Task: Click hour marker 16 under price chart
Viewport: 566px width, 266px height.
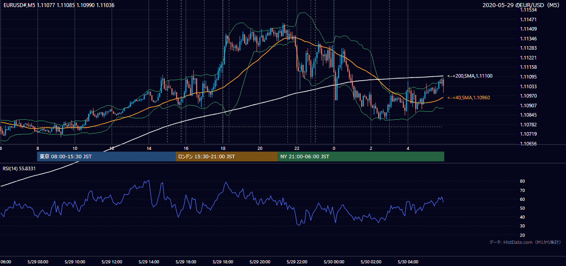Action: [186, 148]
